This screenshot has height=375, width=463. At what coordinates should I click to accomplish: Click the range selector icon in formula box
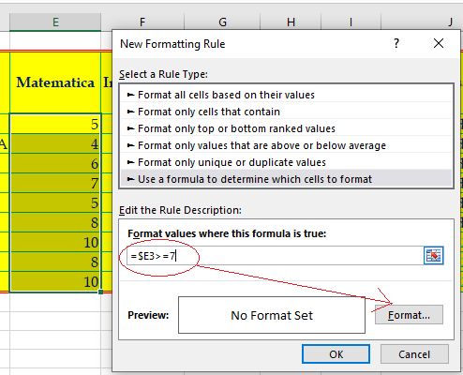click(x=433, y=256)
